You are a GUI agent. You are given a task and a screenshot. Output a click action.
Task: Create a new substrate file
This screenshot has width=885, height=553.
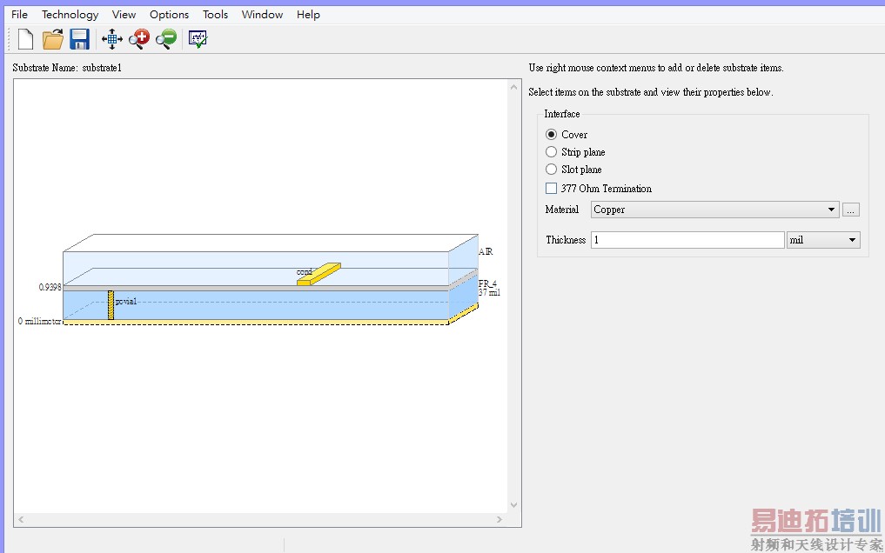click(x=25, y=39)
